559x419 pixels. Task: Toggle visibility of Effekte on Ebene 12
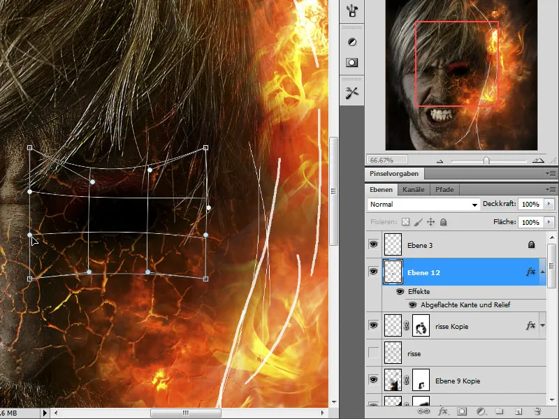pyautogui.click(x=400, y=292)
